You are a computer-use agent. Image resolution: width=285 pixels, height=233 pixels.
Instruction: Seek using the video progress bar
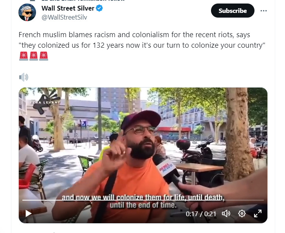click(143, 200)
